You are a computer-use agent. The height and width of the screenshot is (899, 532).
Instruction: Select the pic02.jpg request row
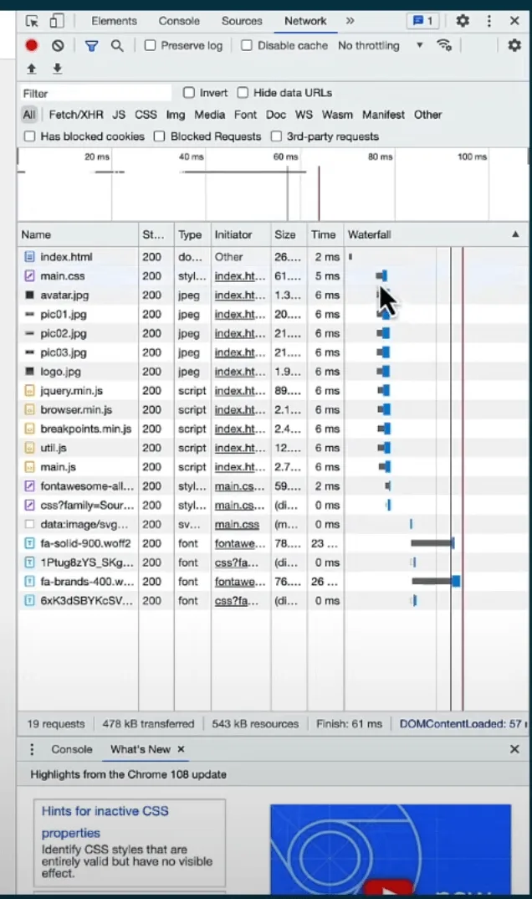[273, 333]
